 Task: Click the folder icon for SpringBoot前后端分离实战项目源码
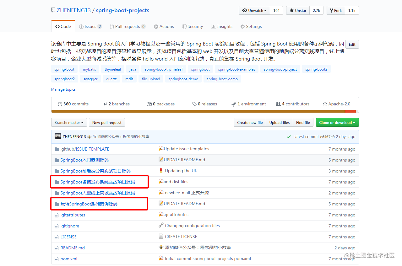[57, 171]
